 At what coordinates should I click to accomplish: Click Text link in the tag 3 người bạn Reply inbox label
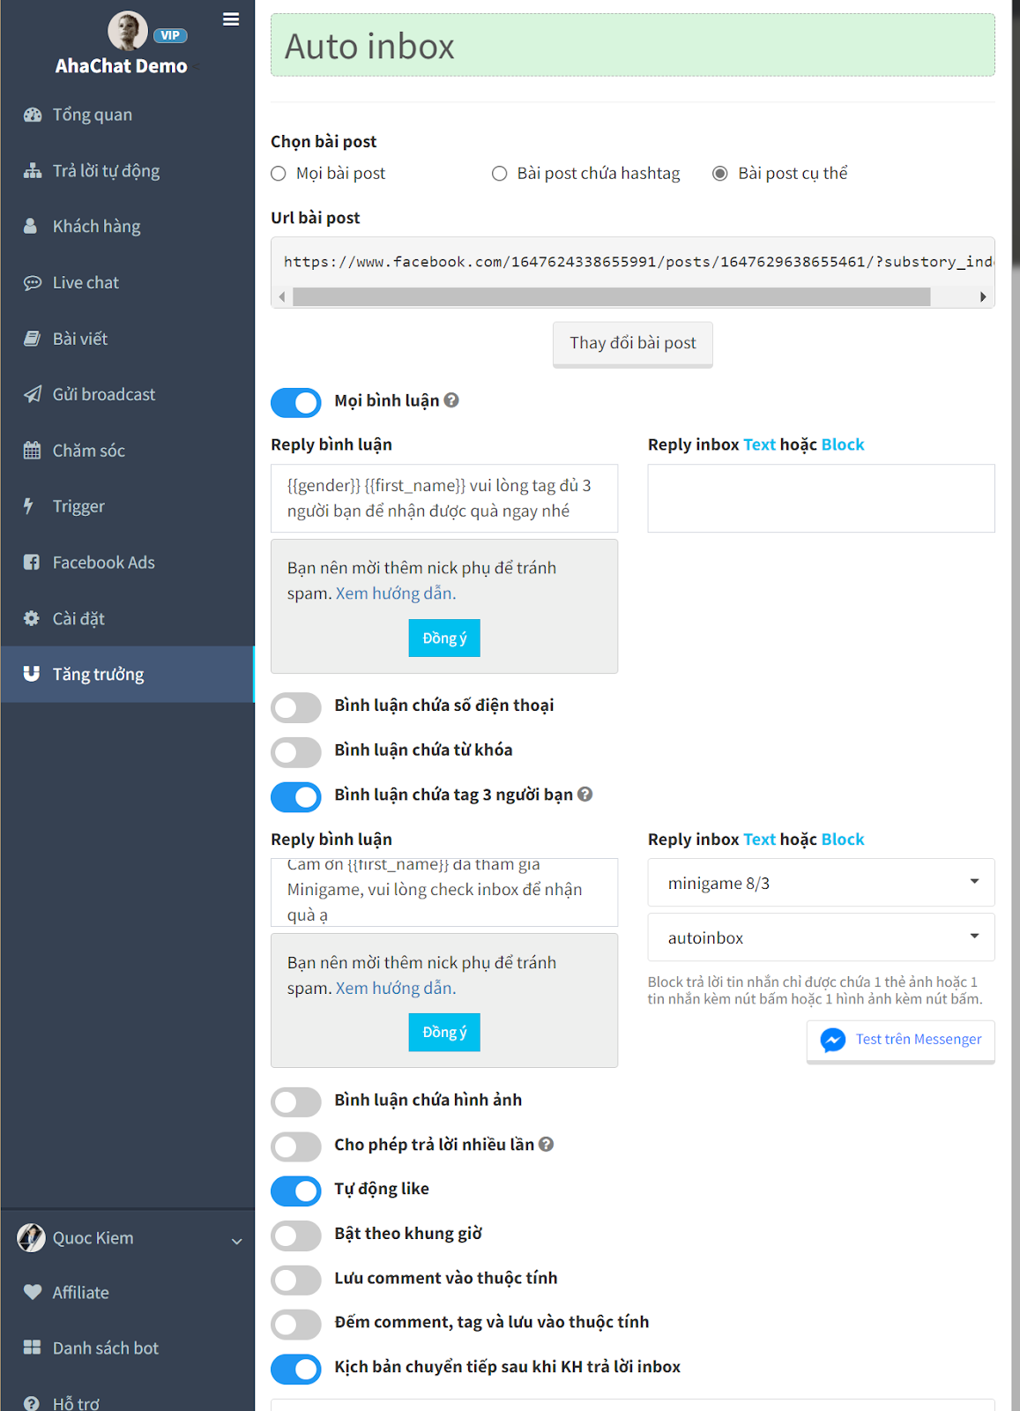click(x=760, y=840)
